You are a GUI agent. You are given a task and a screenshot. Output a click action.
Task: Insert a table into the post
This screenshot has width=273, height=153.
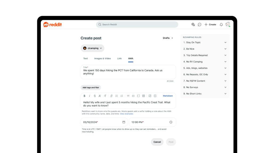(143, 96)
